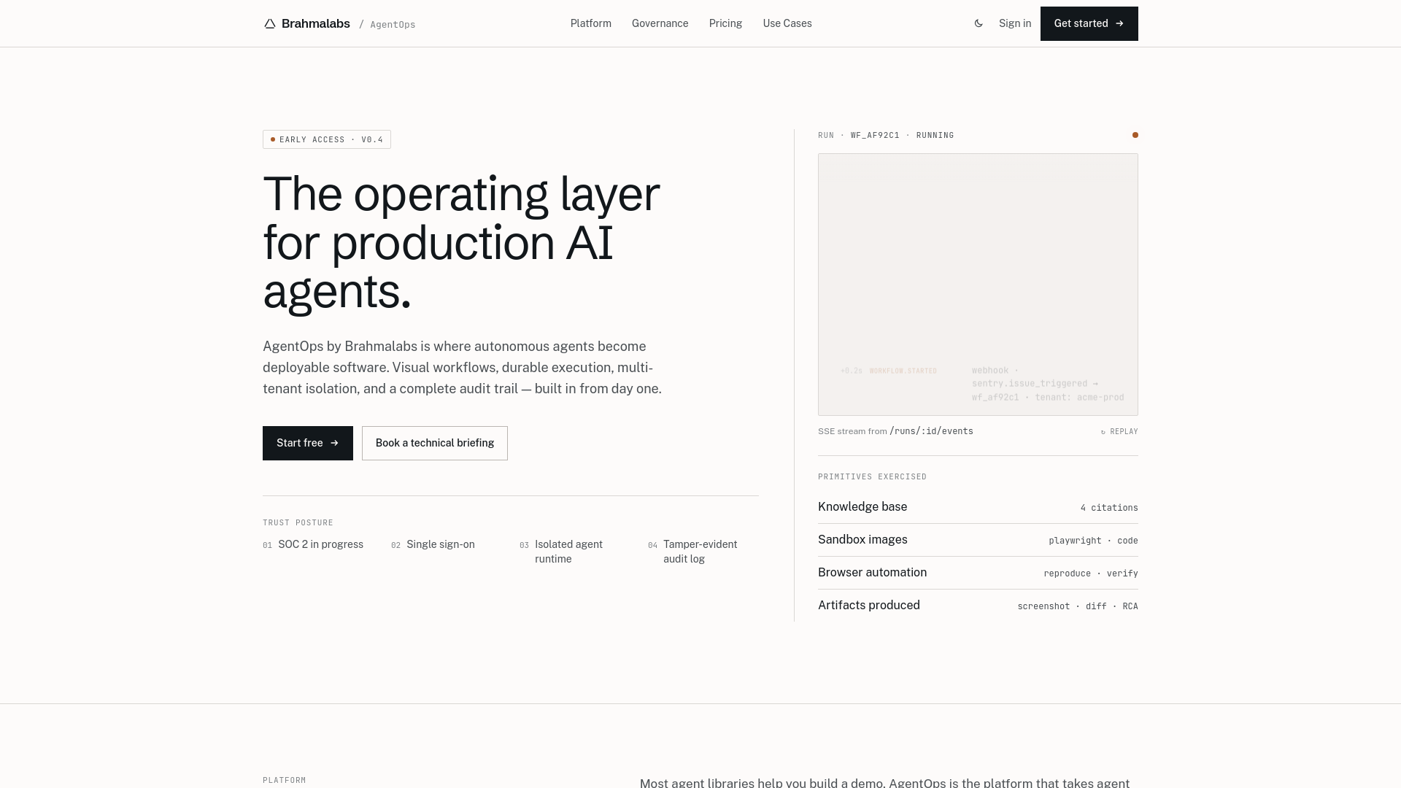Select the Knowledge base row
1401x788 pixels.
coord(978,507)
